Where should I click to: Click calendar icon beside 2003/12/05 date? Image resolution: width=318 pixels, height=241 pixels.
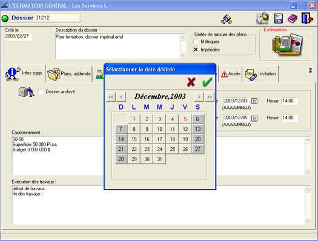254,118
